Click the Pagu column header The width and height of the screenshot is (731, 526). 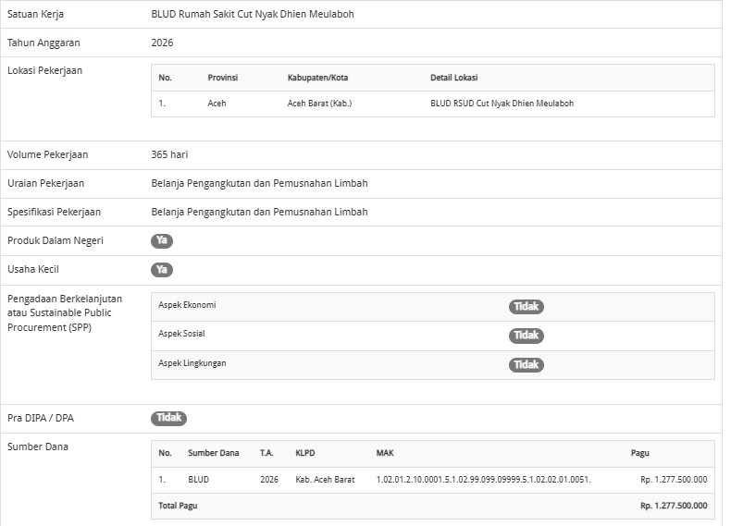639,453
